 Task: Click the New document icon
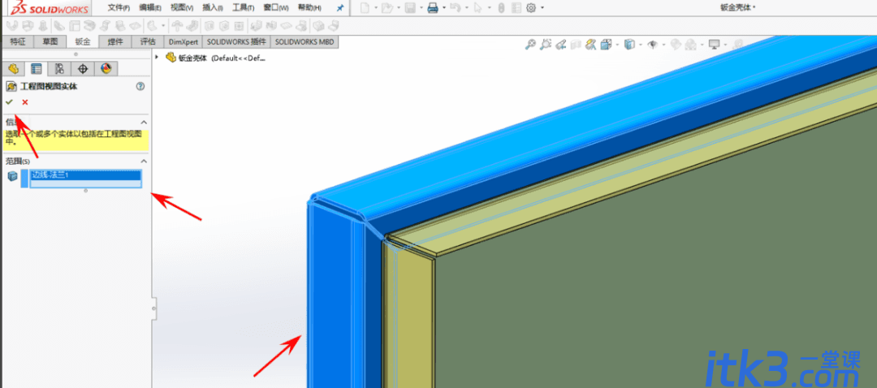click(365, 8)
